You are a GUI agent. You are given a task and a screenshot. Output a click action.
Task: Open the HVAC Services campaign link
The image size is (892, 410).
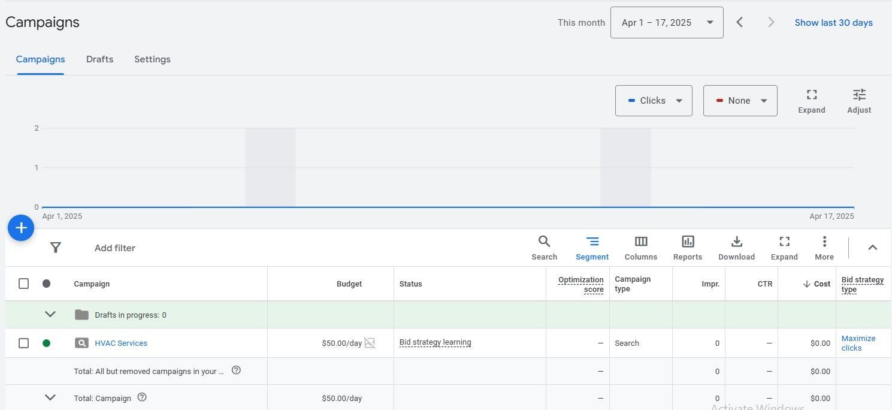pyautogui.click(x=121, y=343)
